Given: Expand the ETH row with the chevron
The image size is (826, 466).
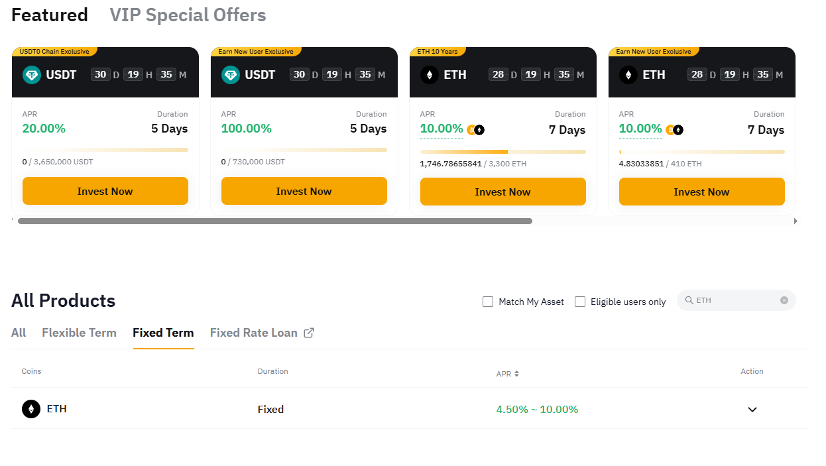Looking at the screenshot, I should click(x=752, y=410).
